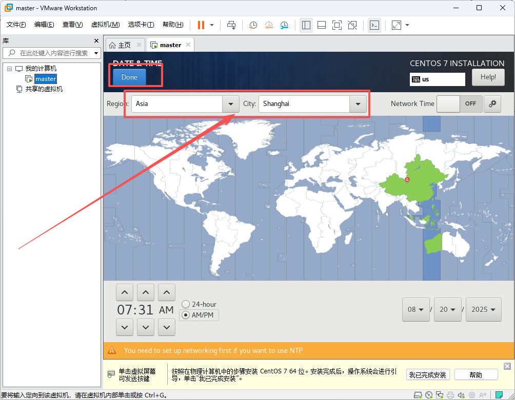Toggle AM/PM with the down arrow
This screenshot has height=400, width=515.
click(167, 327)
